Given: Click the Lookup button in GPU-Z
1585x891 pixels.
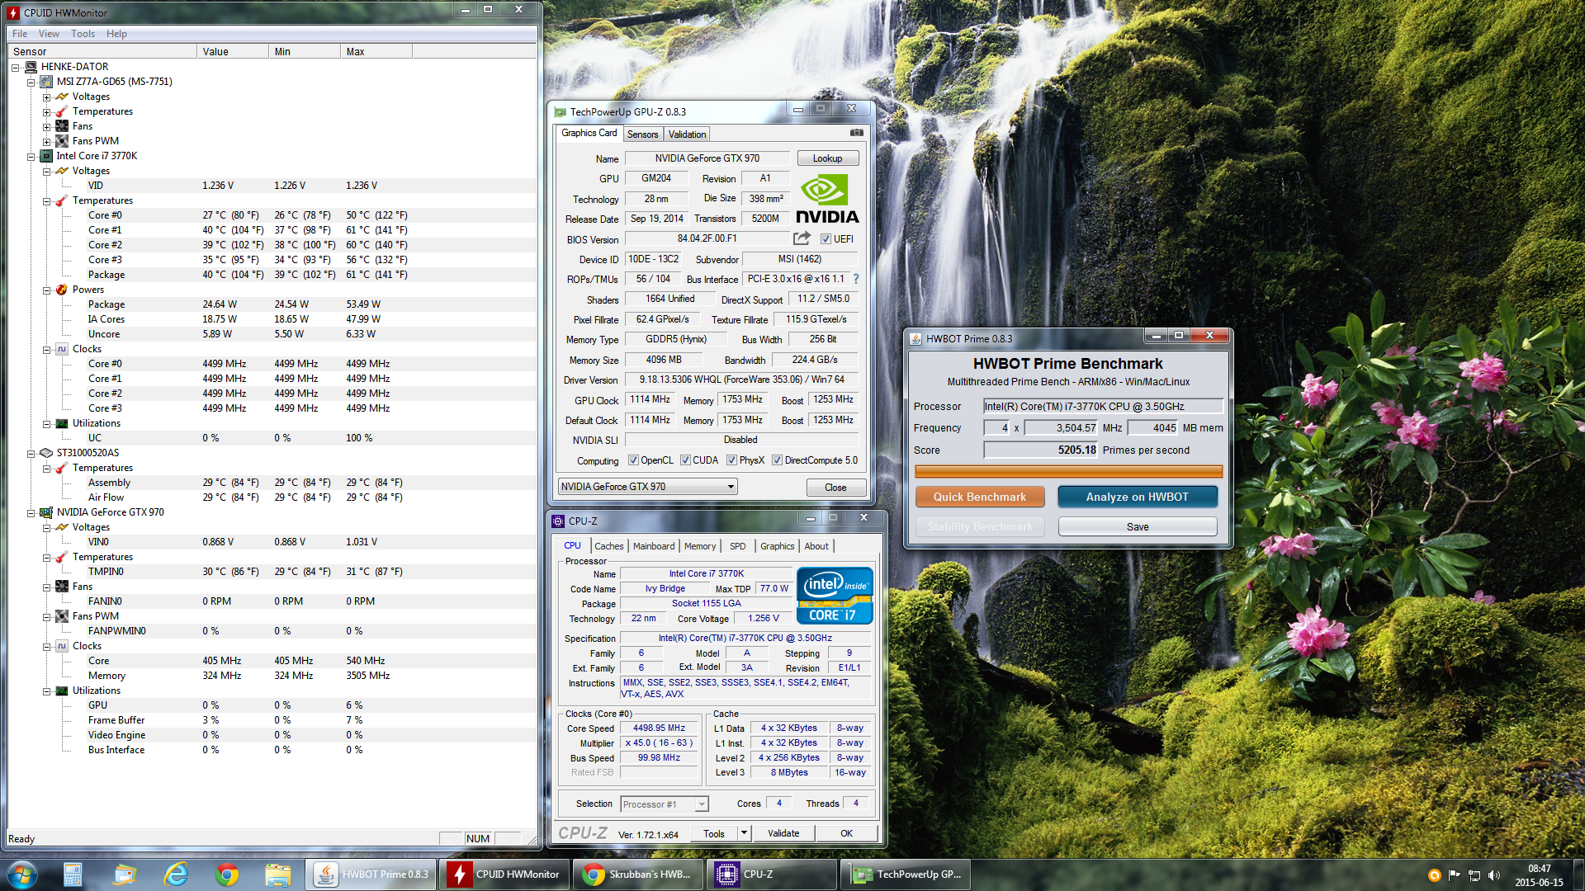Looking at the screenshot, I should tap(827, 158).
